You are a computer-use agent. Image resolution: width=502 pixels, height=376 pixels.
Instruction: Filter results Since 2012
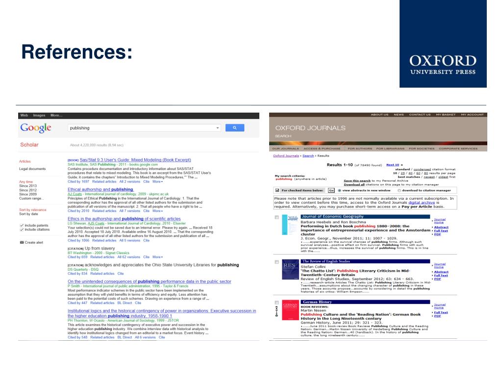(28, 190)
